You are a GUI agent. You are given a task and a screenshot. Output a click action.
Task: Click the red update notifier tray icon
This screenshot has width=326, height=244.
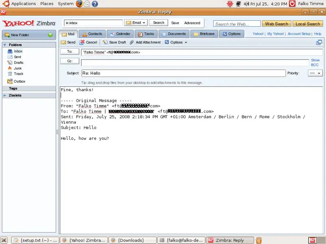pyautogui.click(x=230, y=4)
